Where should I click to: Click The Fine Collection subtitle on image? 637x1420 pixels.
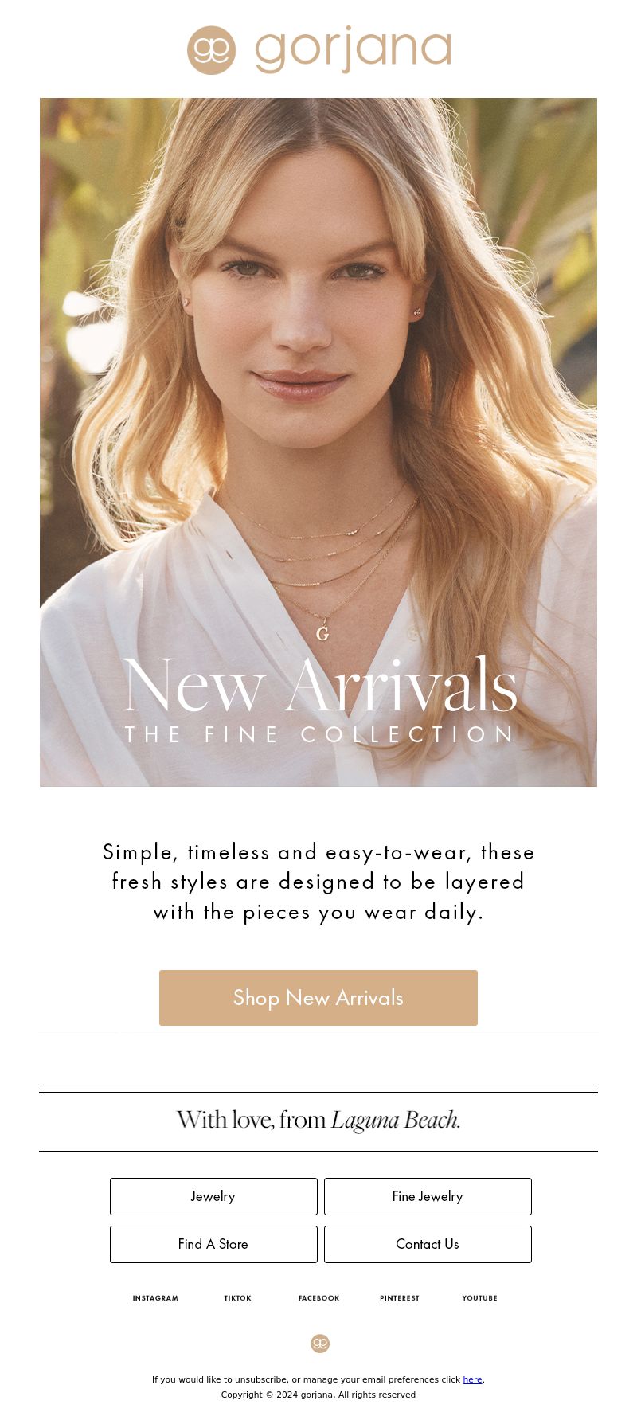click(319, 734)
